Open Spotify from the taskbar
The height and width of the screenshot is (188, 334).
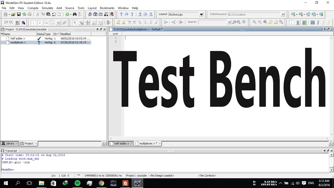point(77,183)
